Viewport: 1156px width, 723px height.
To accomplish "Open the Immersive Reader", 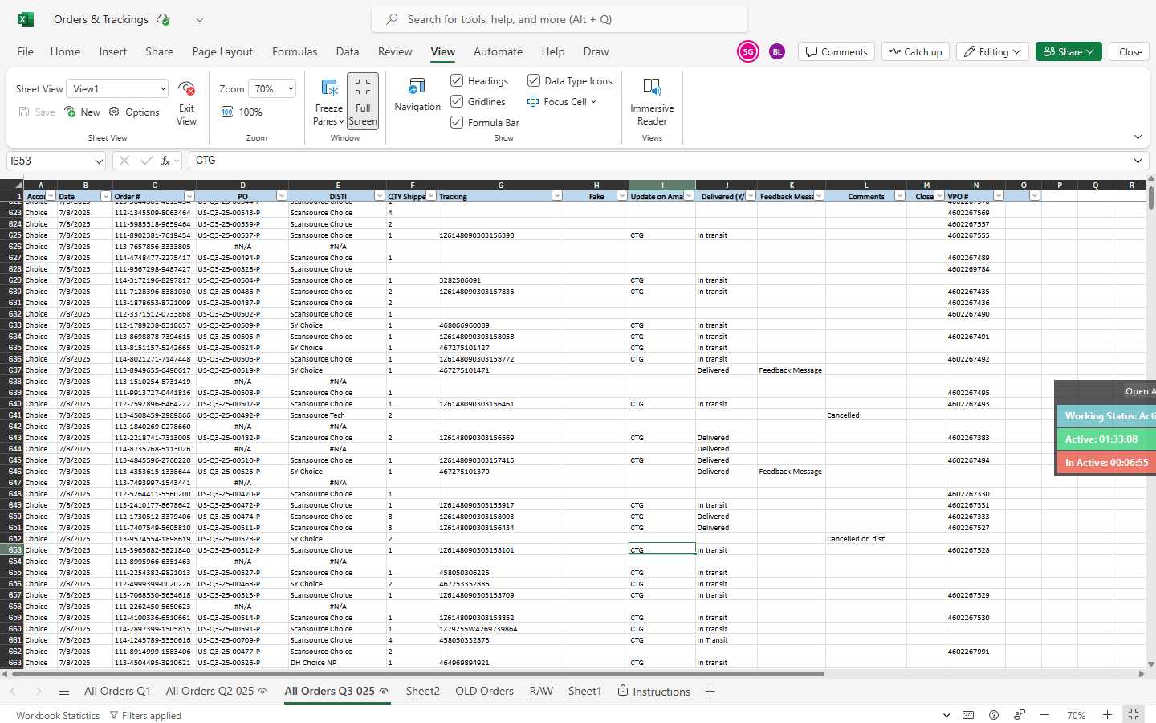I will pyautogui.click(x=652, y=101).
